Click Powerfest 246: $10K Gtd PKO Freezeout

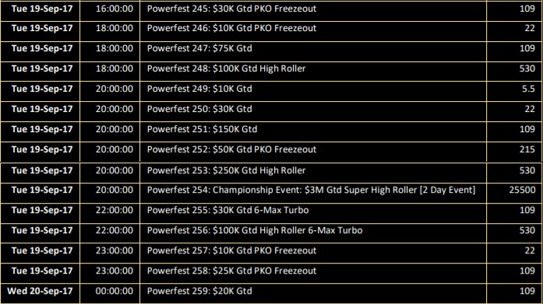231,28
